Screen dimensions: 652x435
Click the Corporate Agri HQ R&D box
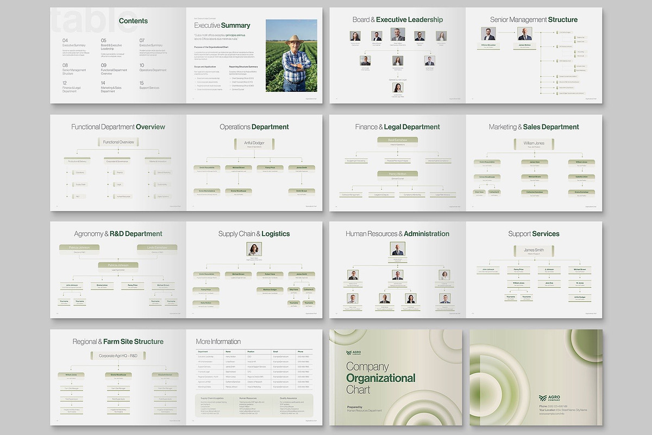[x=117, y=356]
